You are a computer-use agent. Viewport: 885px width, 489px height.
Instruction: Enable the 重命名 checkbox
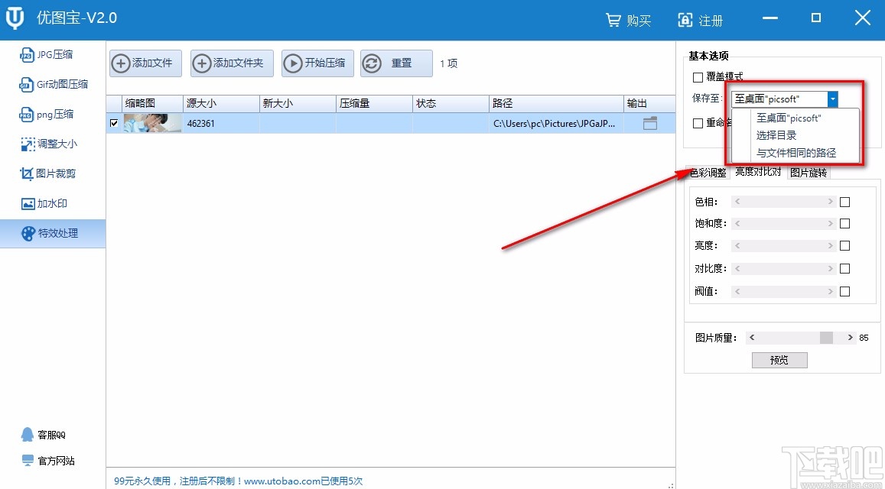698,123
